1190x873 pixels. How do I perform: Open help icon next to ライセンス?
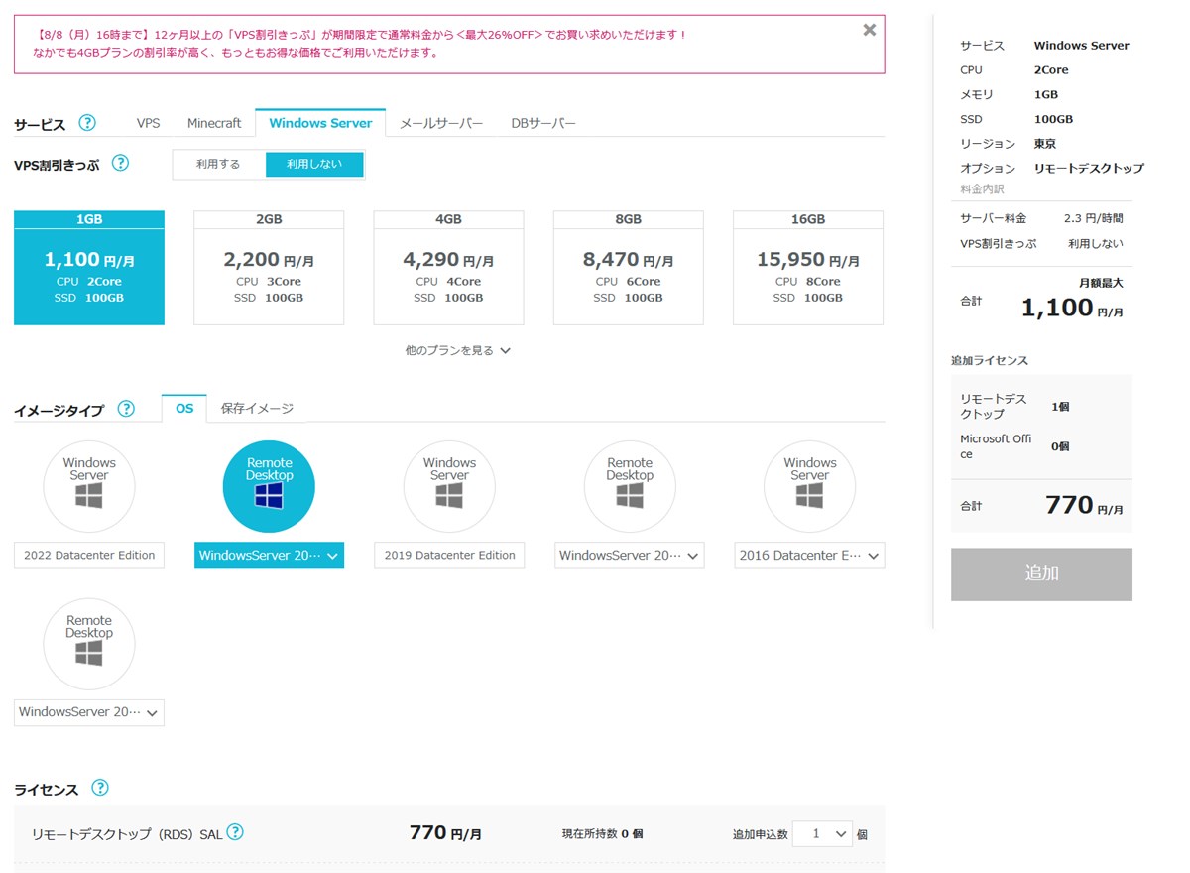99,788
